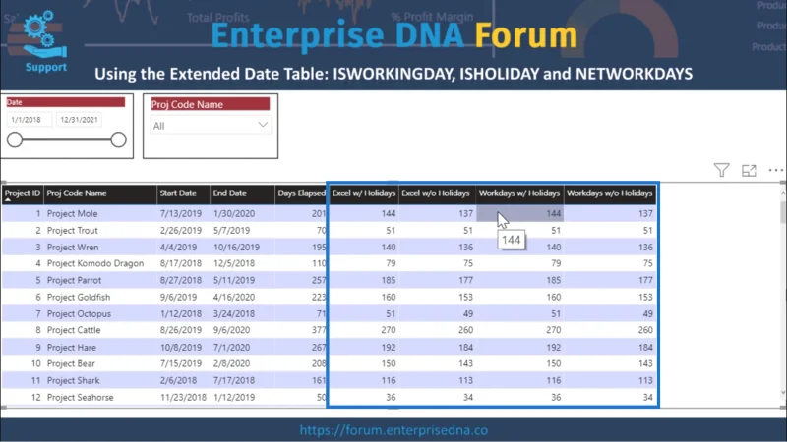Sort by Excel w/o Holidays header
This screenshot has height=442, width=787.
pos(435,193)
